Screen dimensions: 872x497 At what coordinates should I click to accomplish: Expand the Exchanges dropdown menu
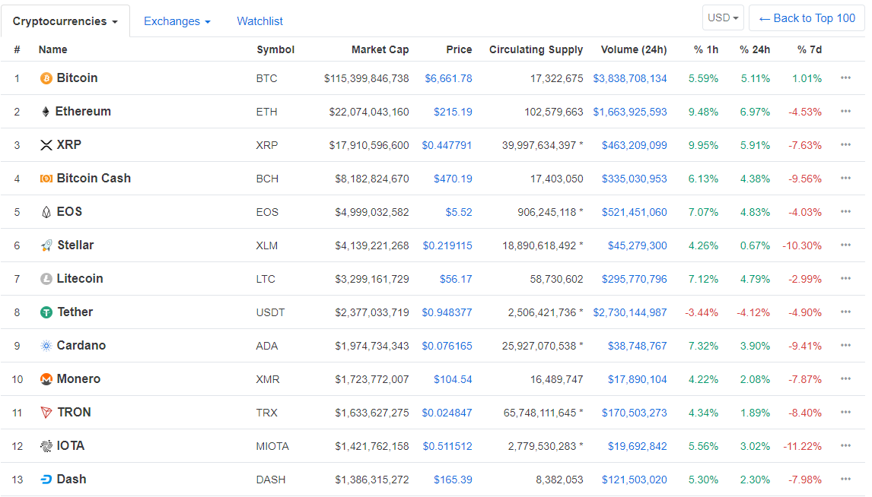177,21
